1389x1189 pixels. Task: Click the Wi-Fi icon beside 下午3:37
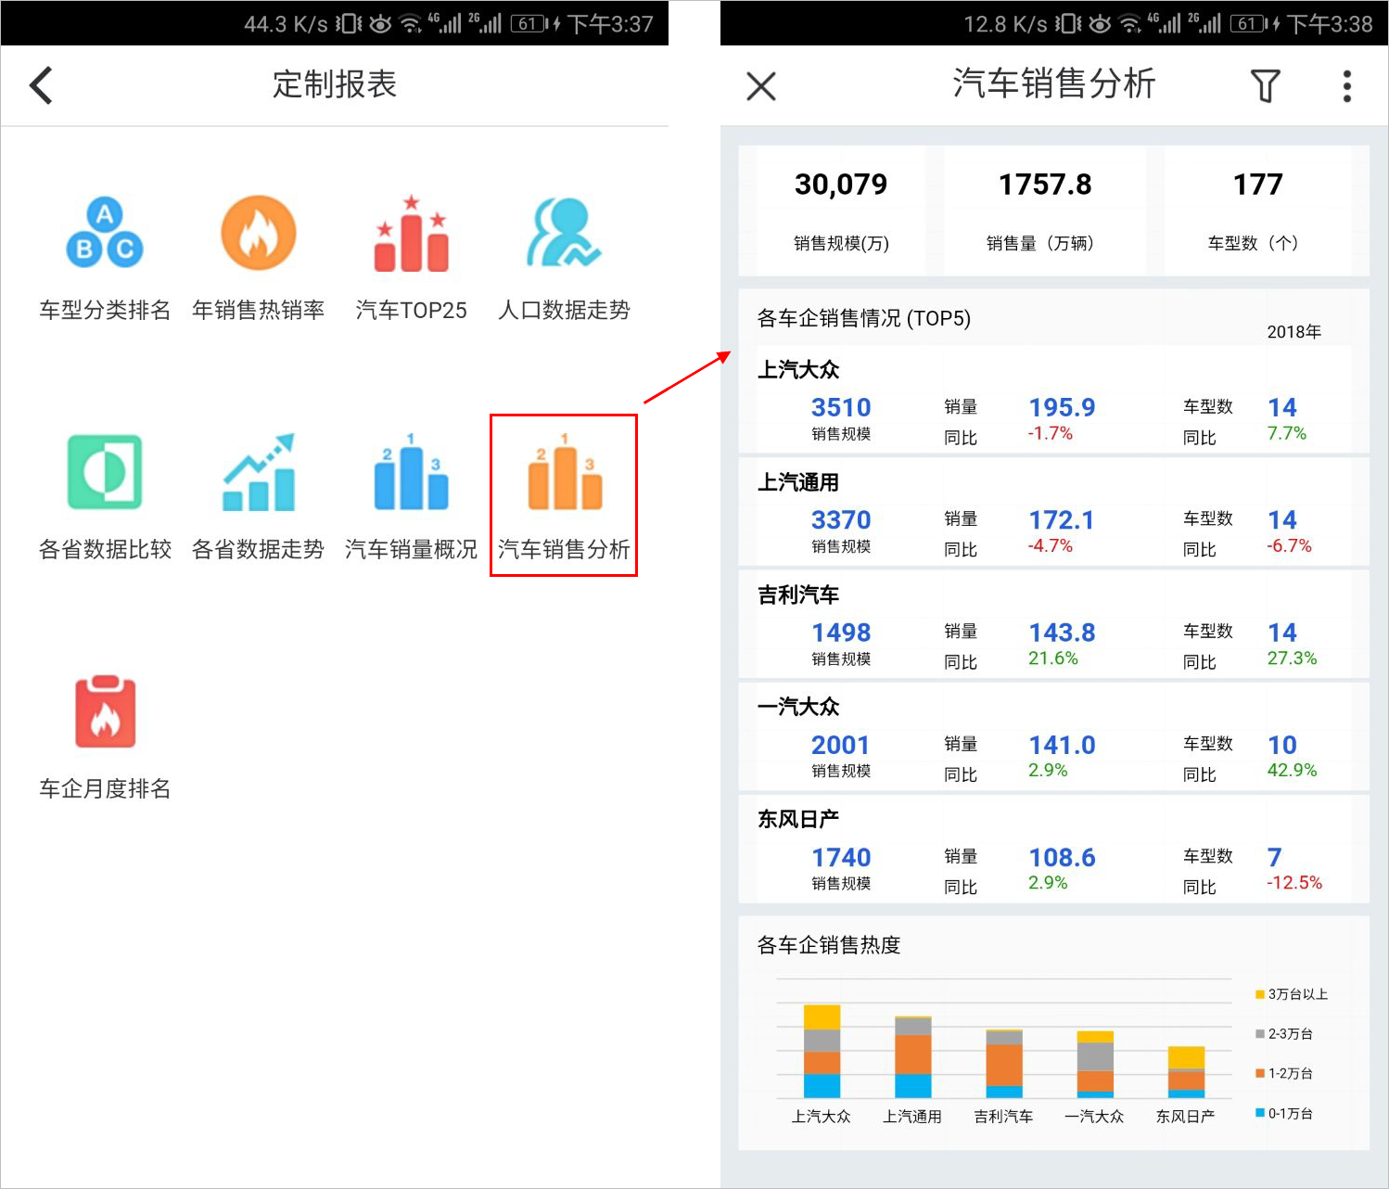[x=410, y=24]
